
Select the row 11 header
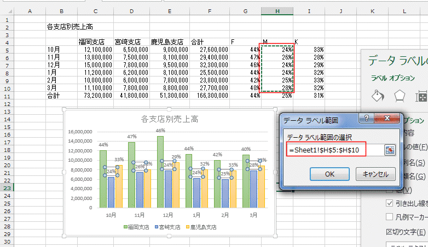click(x=6, y=95)
